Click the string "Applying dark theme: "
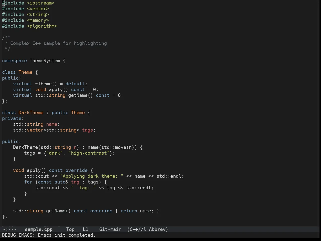This screenshot has height=241, width=321. coord(92,176)
